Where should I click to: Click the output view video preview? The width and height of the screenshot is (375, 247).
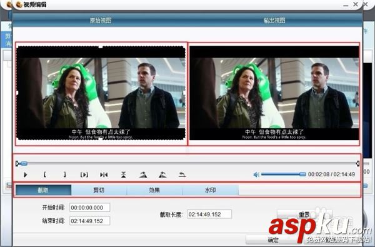[x=274, y=93]
